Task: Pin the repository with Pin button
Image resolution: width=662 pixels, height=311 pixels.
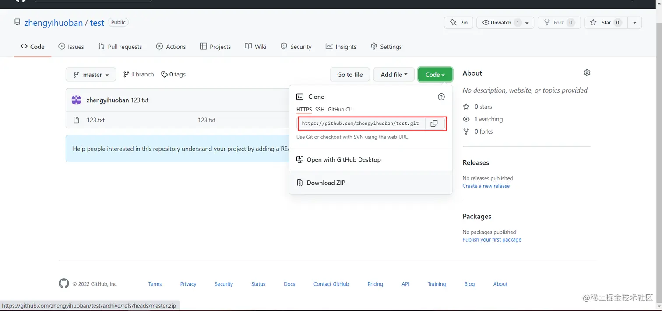Action: [458, 23]
